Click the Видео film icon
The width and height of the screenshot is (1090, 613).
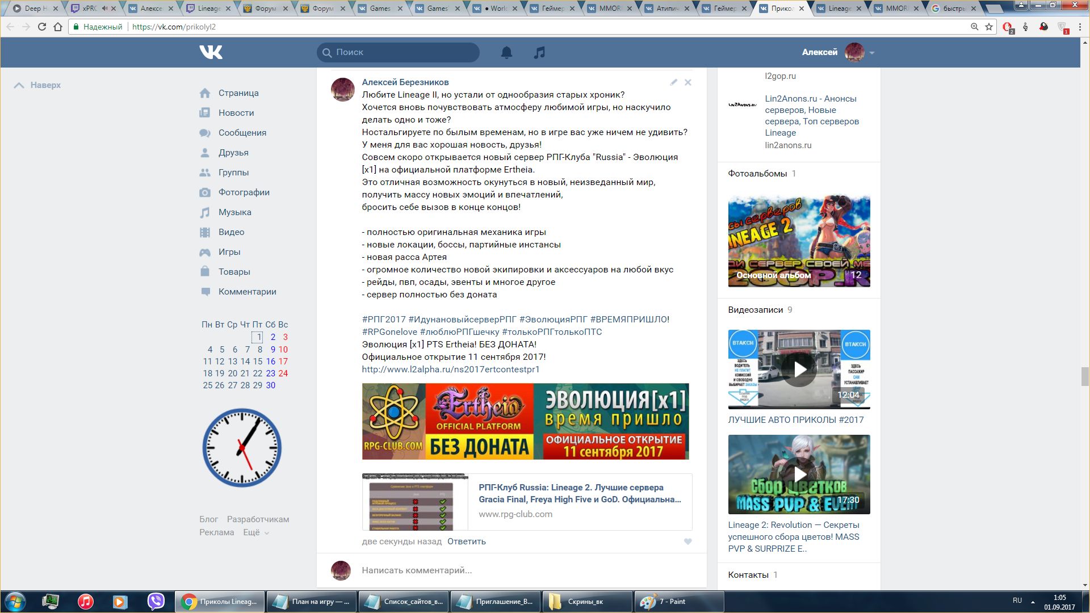click(205, 232)
